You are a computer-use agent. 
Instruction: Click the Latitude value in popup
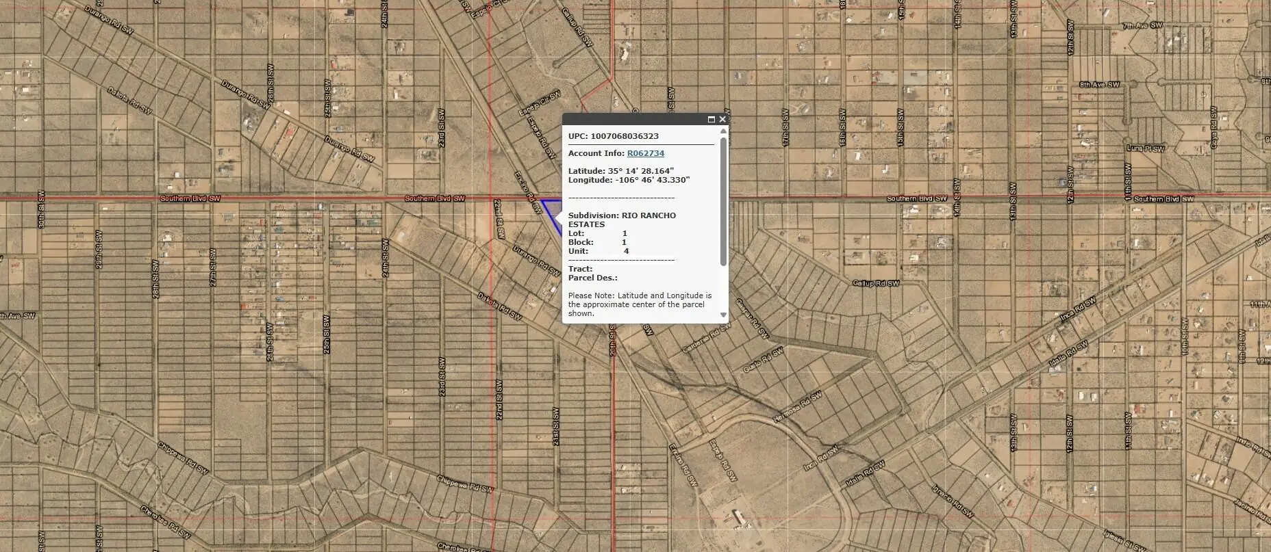click(640, 171)
